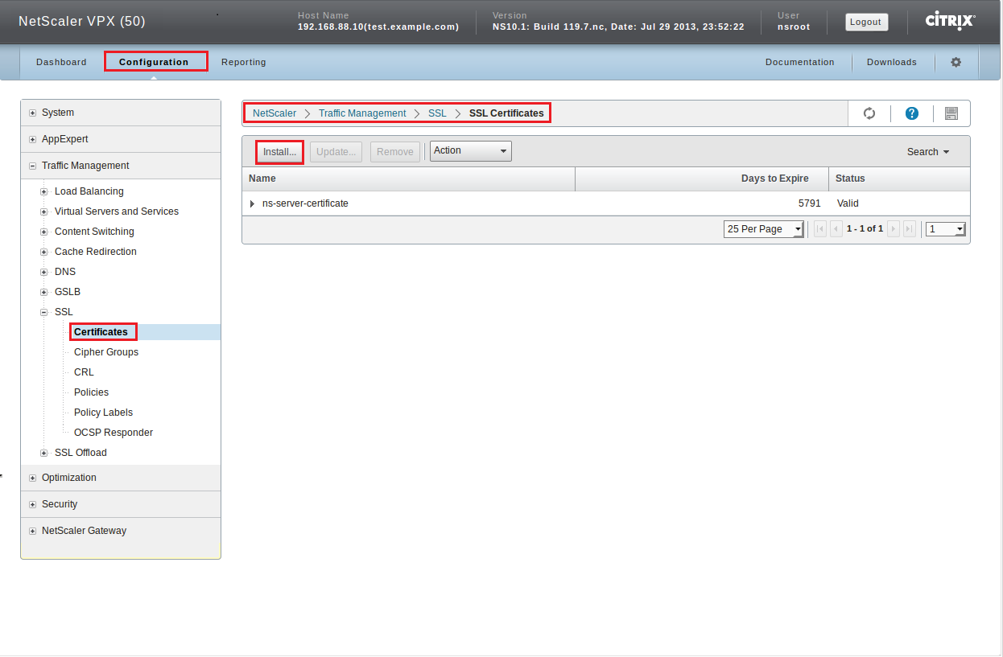1003x657 pixels.
Task: Collapse the SSL tree node
Action: [x=44, y=312]
